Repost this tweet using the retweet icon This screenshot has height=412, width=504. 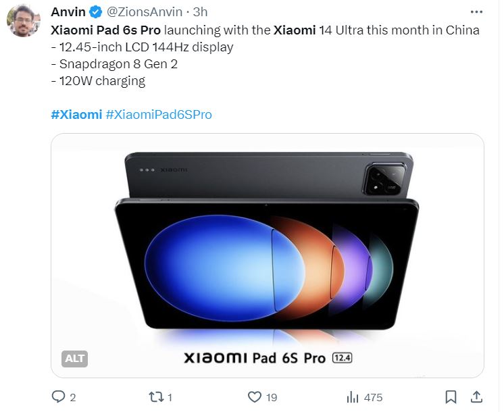point(155,397)
